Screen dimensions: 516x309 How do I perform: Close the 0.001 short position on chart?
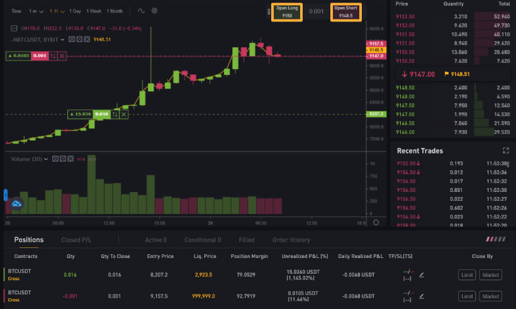[62, 55]
